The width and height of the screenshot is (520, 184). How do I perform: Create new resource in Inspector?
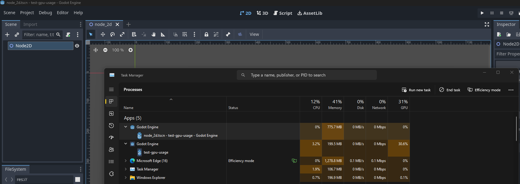(x=499, y=34)
